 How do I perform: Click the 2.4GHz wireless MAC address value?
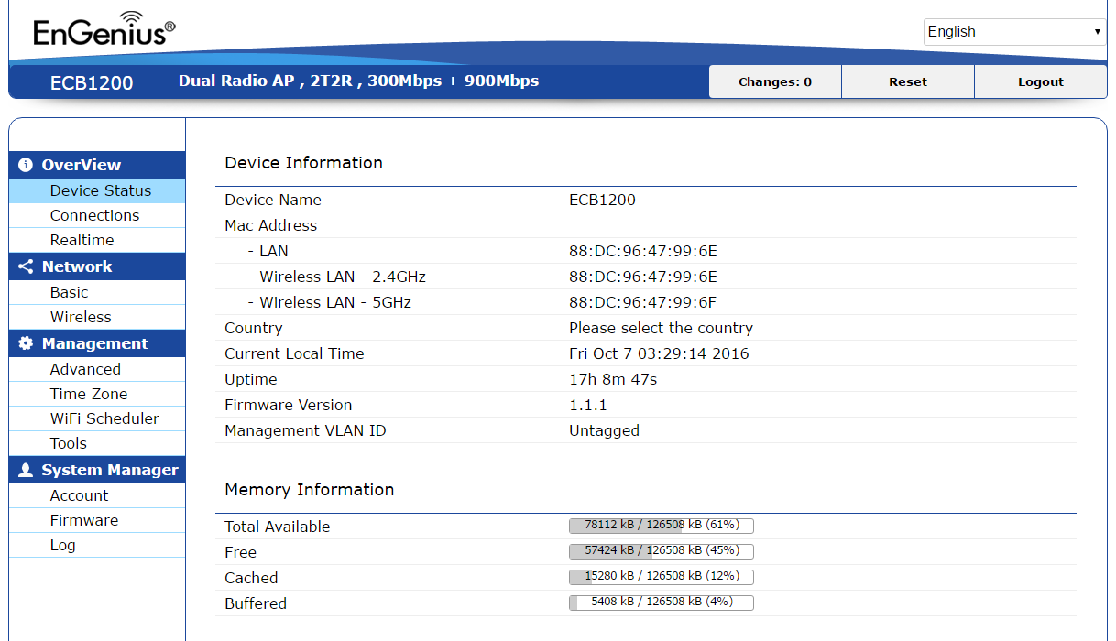643,277
